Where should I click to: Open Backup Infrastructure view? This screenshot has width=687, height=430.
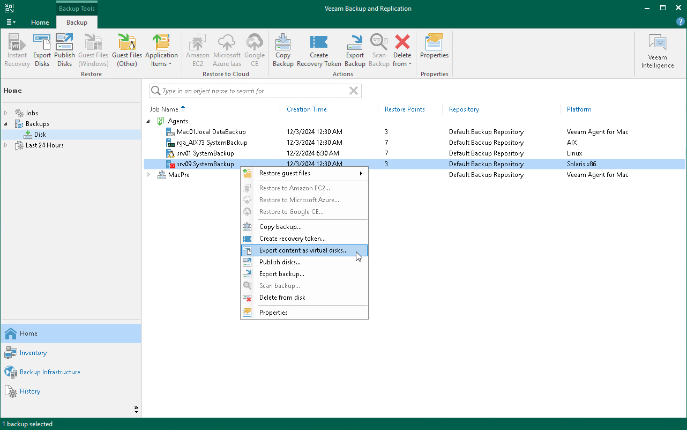click(x=50, y=372)
